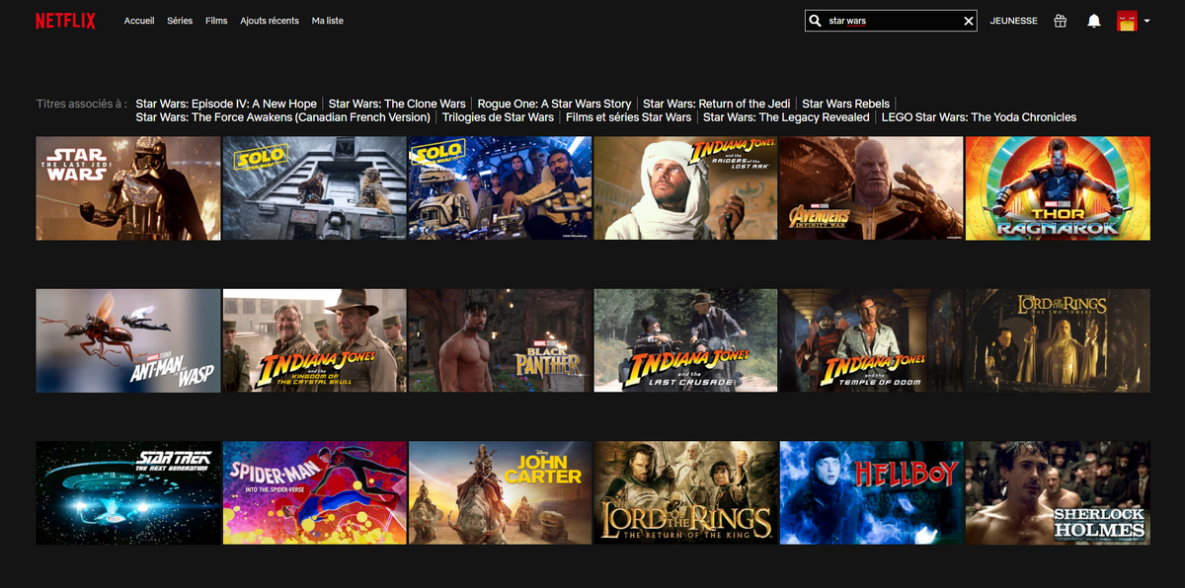The image size is (1185, 588).
Task: Select the Solo thumbnail with the Wookiees
Action: (314, 188)
